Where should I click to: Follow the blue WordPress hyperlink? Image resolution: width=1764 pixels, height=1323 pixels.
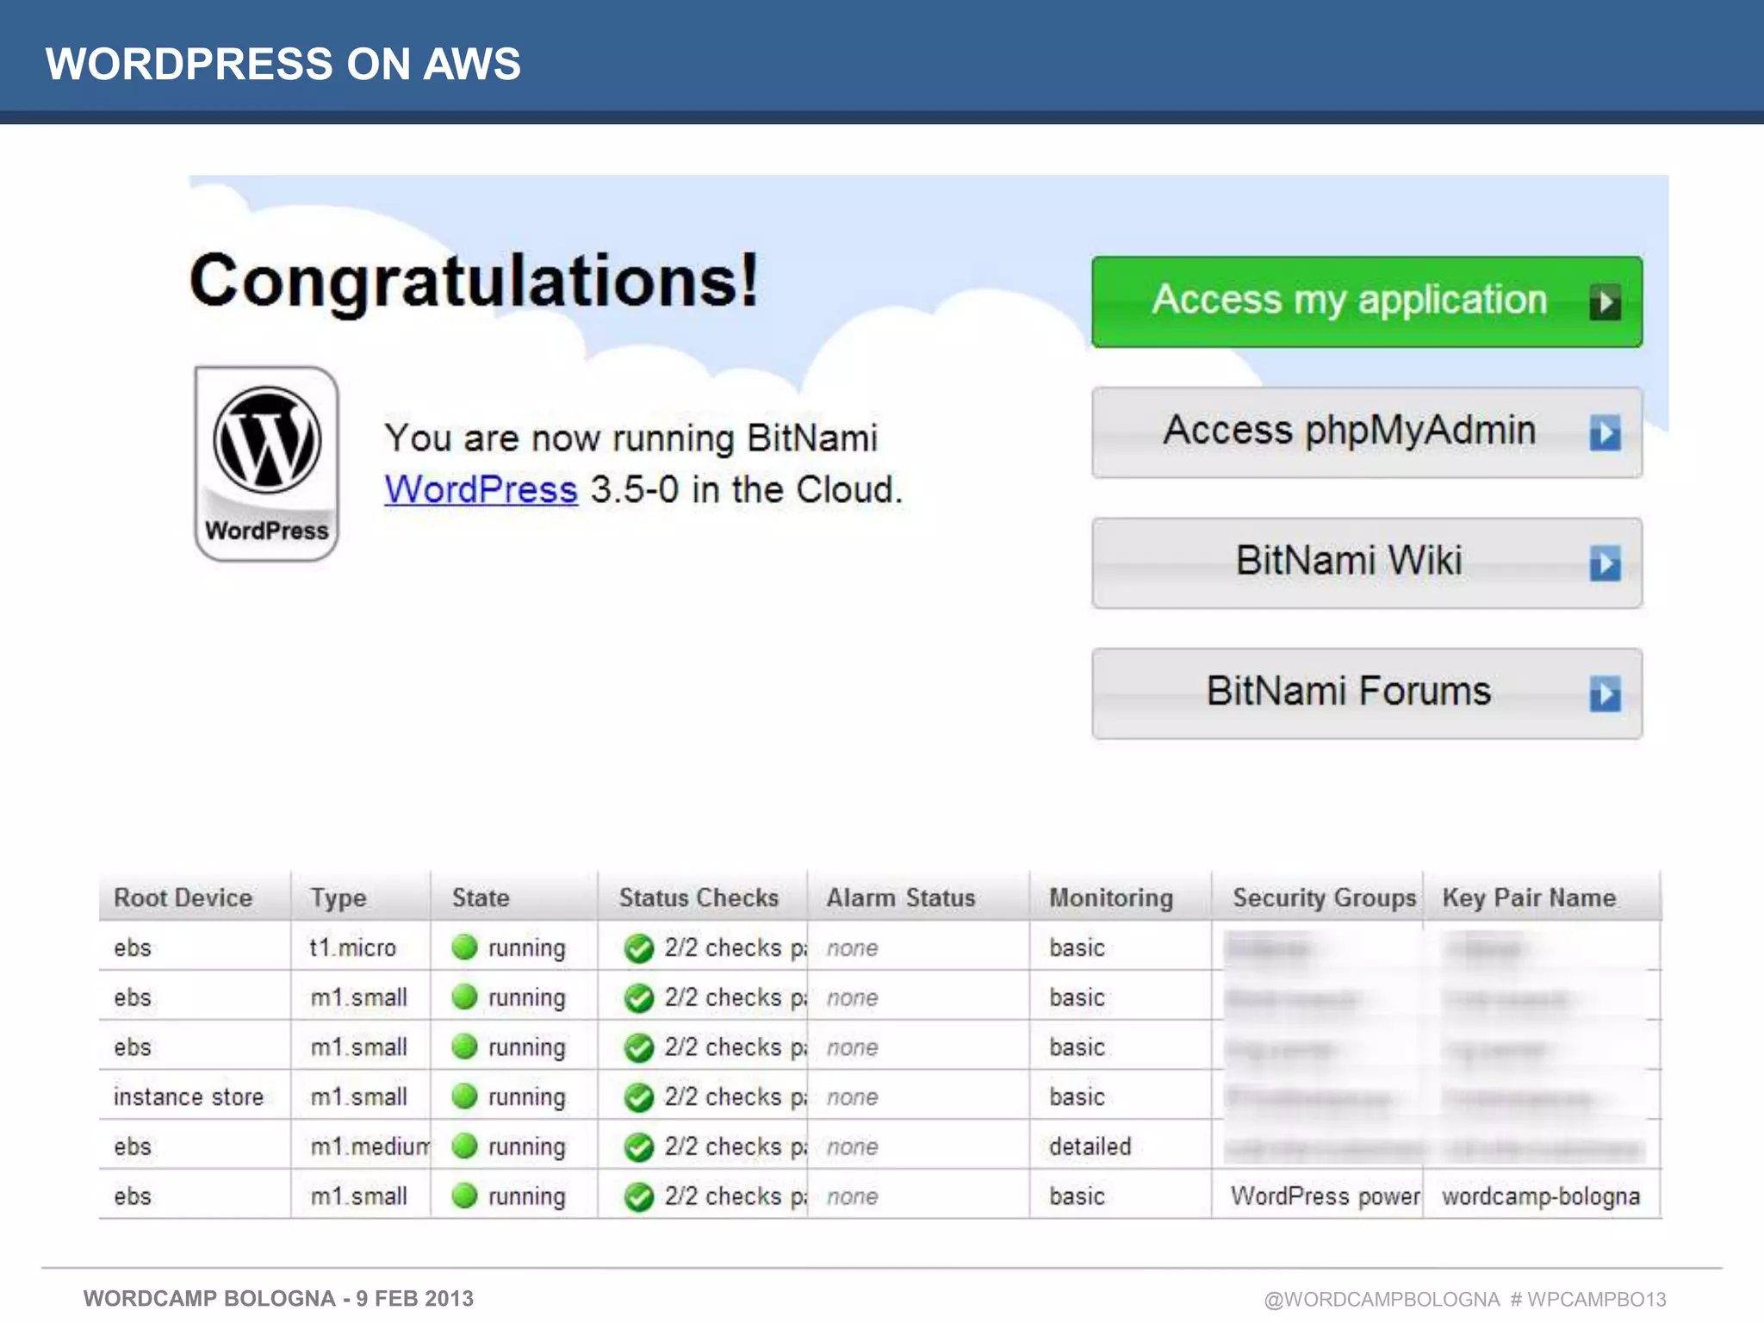click(x=481, y=489)
